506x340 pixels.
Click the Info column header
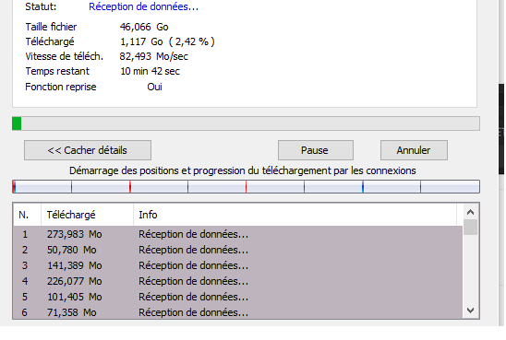coord(295,215)
